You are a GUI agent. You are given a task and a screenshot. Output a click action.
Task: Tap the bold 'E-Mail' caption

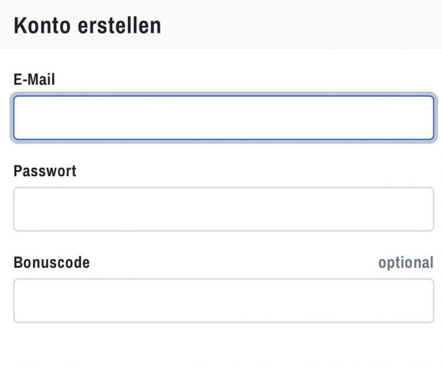34,80
